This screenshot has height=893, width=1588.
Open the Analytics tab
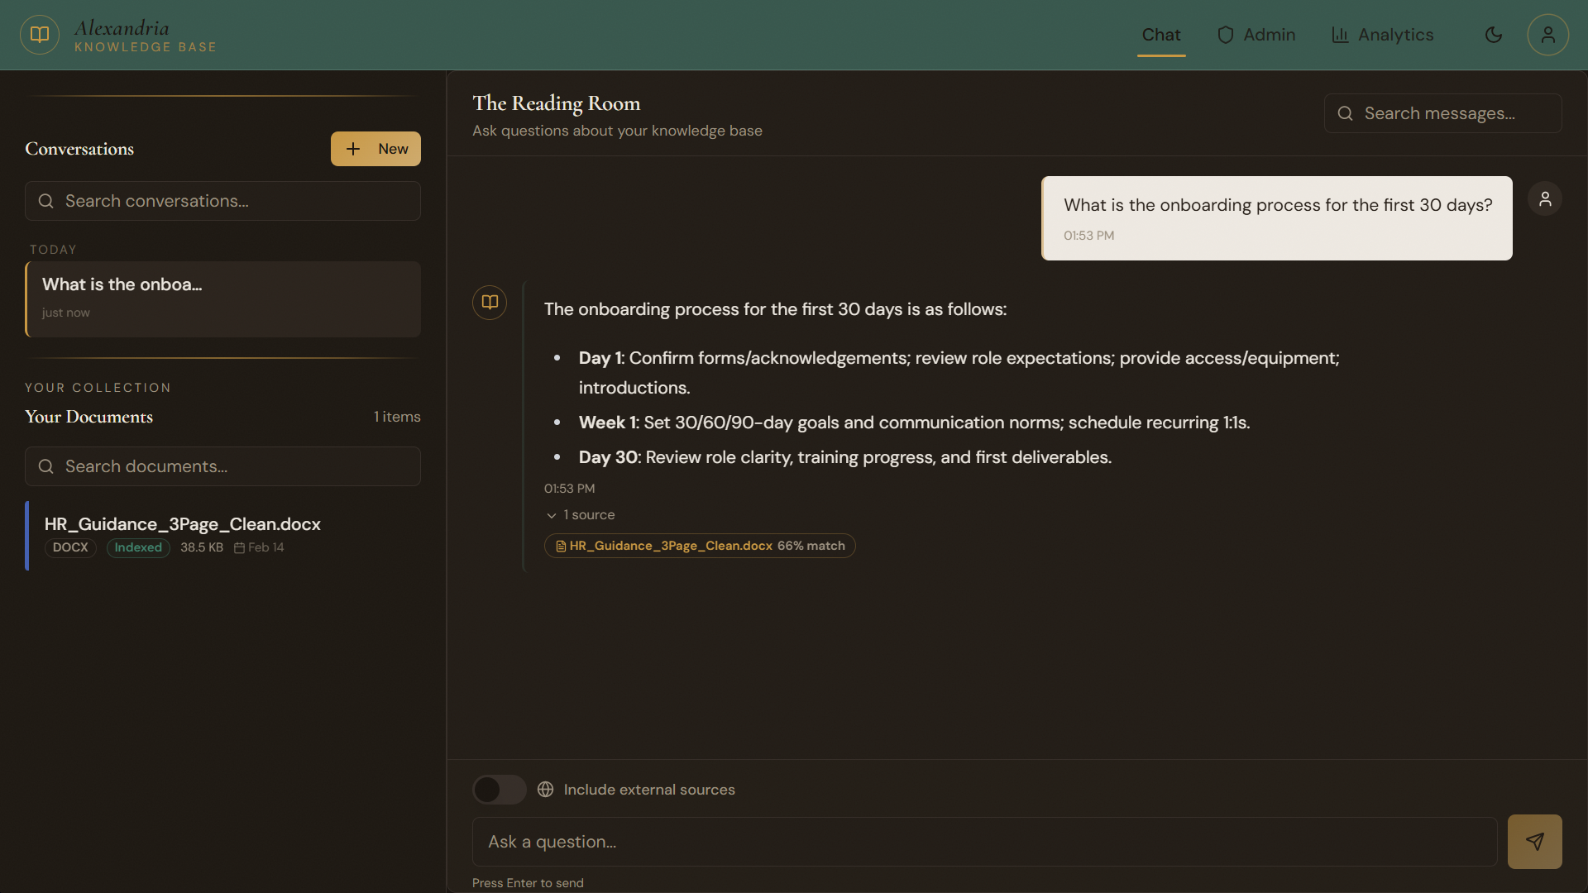pyautogui.click(x=1382, y=35)
